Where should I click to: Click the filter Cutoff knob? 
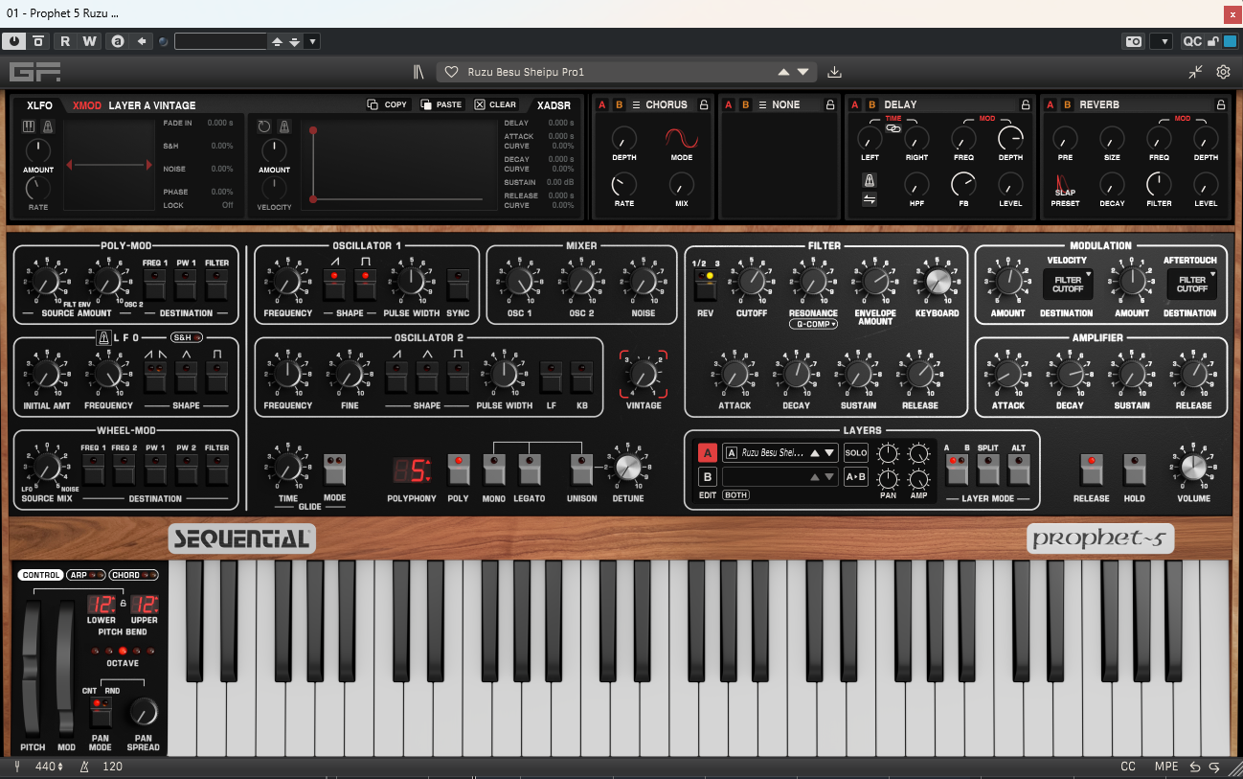pyautogui.click(x=752, y=281)
